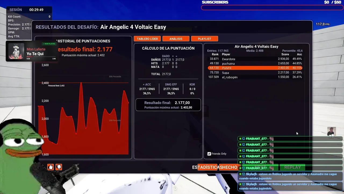Select el_ruboq4n leaderboard row
The width and height of the screenshot is (344, 194).
255,77
